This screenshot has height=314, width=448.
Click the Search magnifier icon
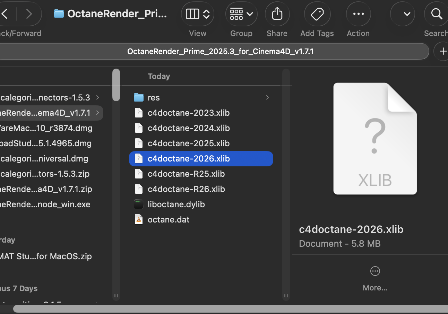tap(436, 14)
